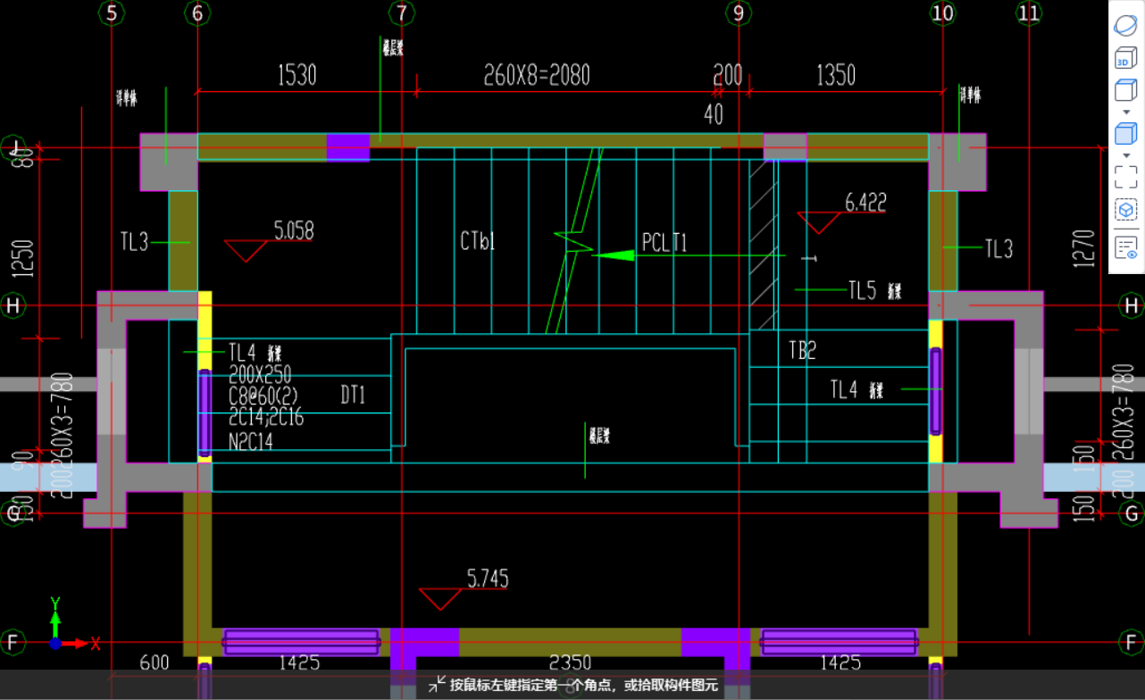This screenshot has height=700, width=1145.
Task: Click the 1250 vertical dimension text
Action: (24, 259)
